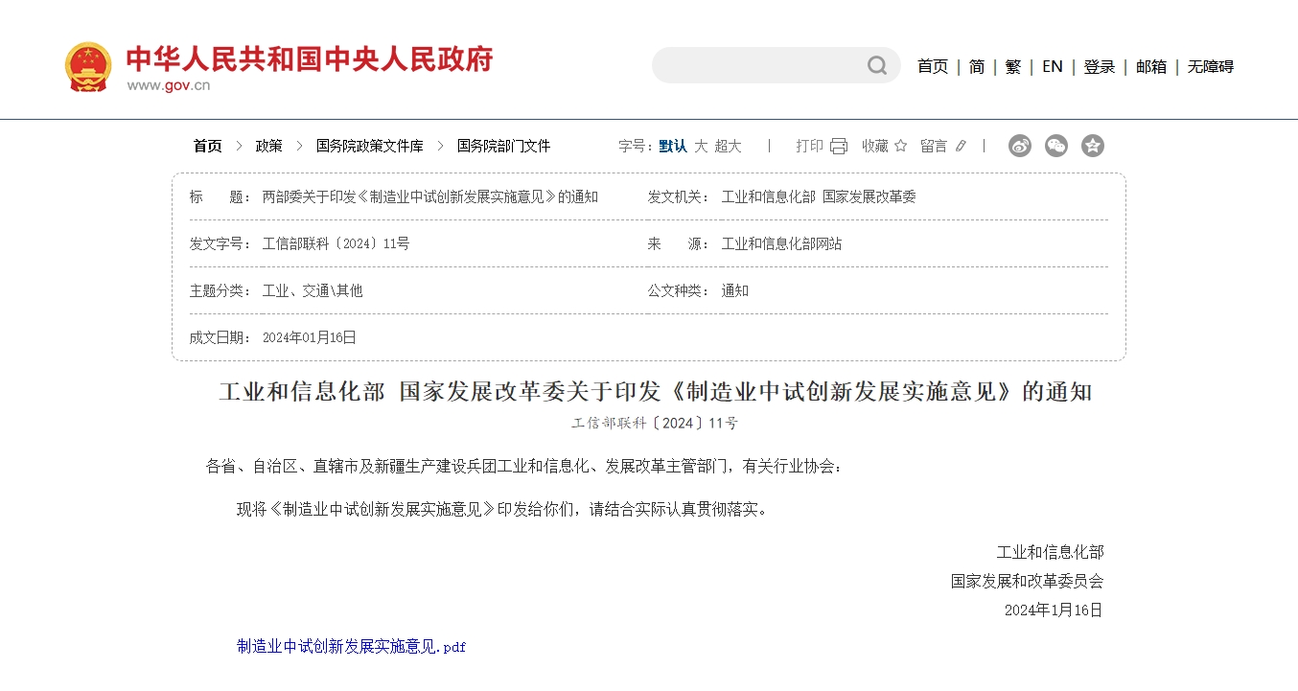Screen dimensions: 1298x691
Task: Click the national emblem government logo
Action: click(88, 66)
